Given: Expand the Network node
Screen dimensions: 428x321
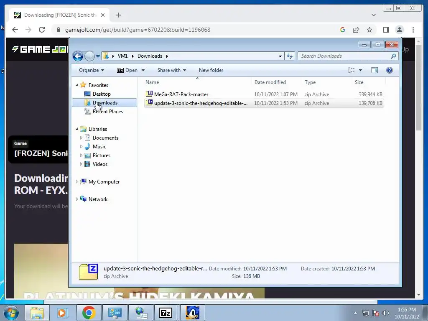Looking at the screenshot, I should point(77,199).
